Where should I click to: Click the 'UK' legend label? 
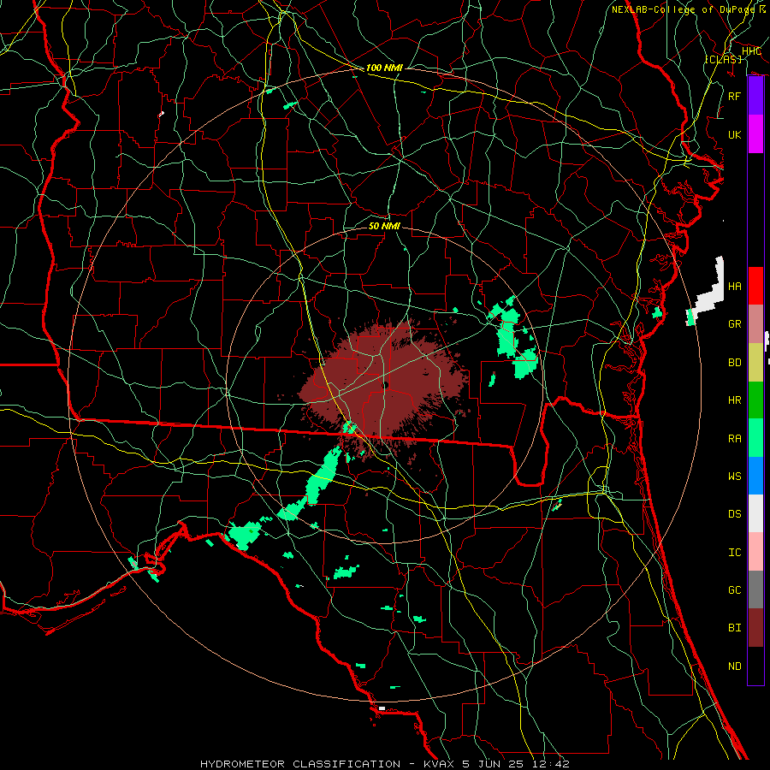[x=734, y=134]
